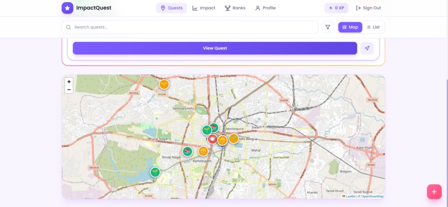
Task: Click the Tarodi Khurd map label
Action: coord(335,191)
